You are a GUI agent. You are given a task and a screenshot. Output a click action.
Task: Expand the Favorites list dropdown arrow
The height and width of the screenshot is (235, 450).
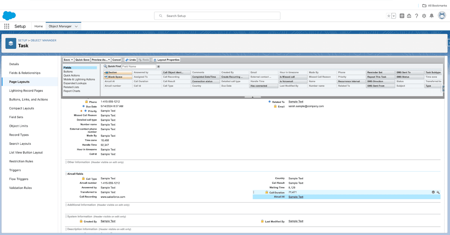[394, 16]
